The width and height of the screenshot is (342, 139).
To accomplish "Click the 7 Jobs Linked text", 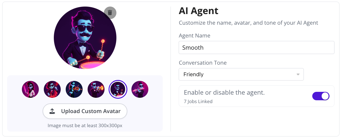I will [198, 102].
